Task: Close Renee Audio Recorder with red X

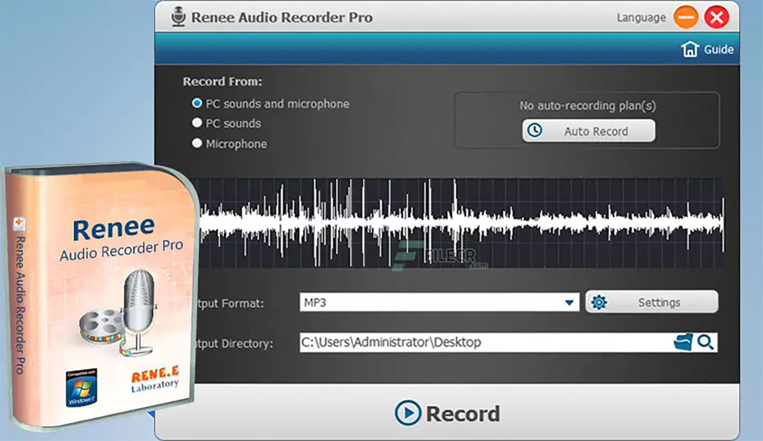Action: click(717, 18)
